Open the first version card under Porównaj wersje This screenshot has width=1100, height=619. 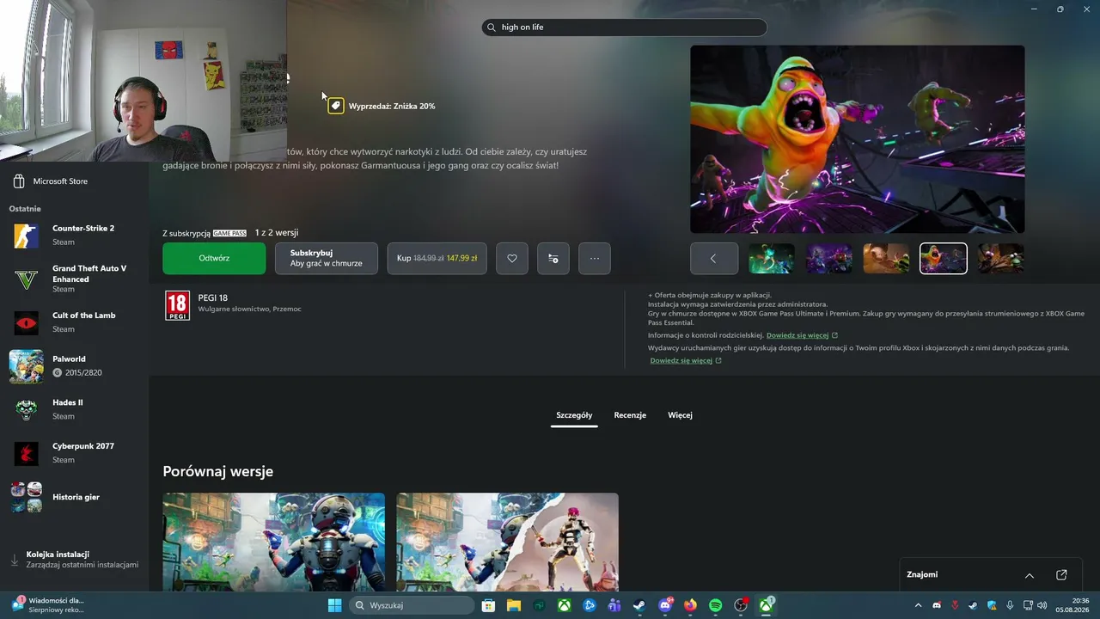(274, 542)
